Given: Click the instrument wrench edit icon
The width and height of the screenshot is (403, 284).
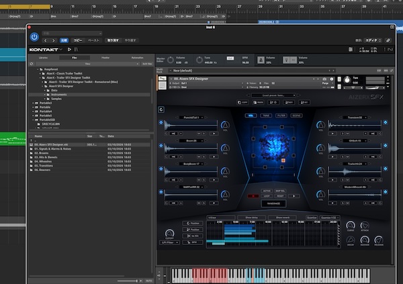Looking at the screenshot, I should pos(162,79).
